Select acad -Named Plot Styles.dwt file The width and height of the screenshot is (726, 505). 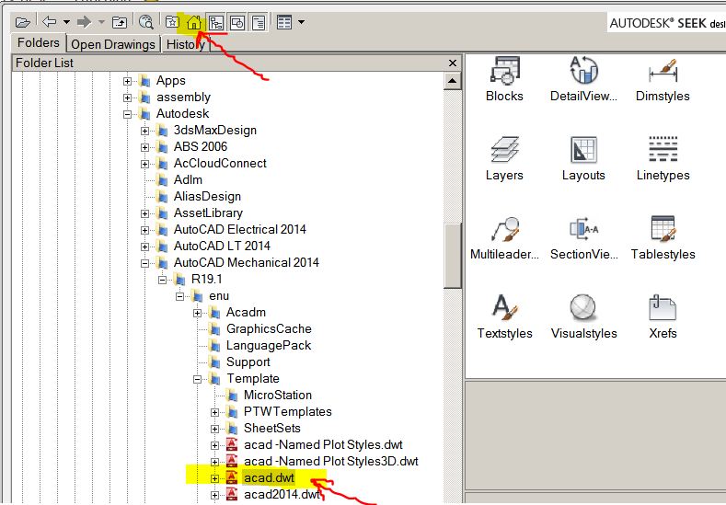(323, 445)
